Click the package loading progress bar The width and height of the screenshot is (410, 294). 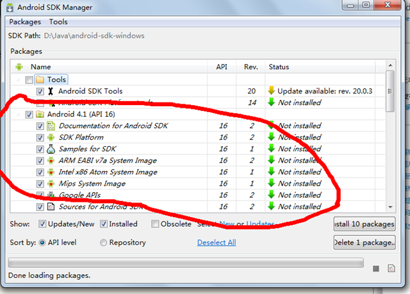click(x=186, y=263)
